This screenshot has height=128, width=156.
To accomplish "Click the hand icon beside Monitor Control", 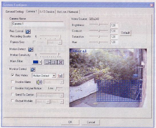I will [x=33, y=70].
